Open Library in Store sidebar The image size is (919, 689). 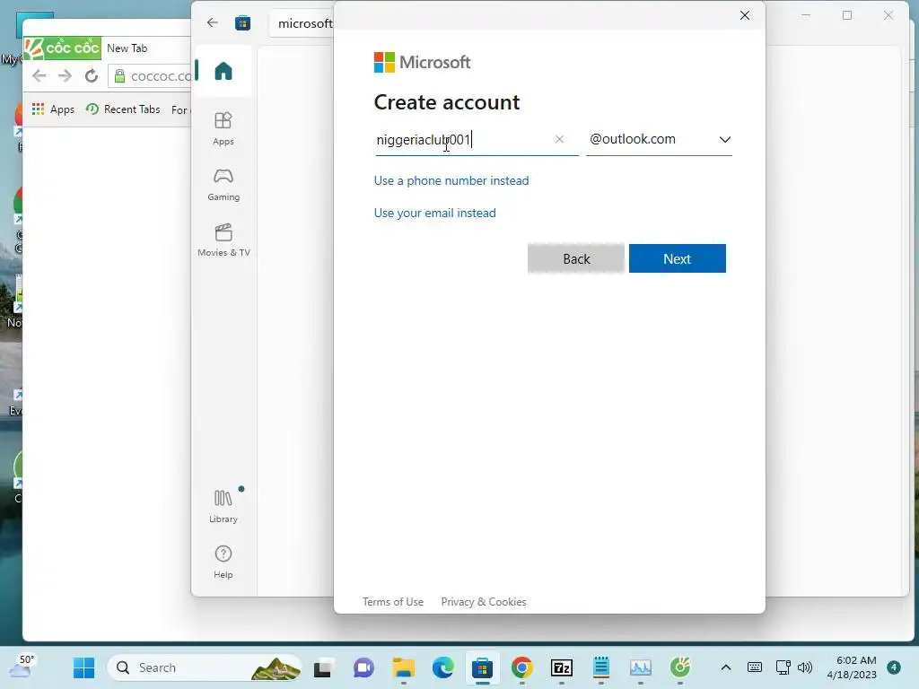pos(223,506)
